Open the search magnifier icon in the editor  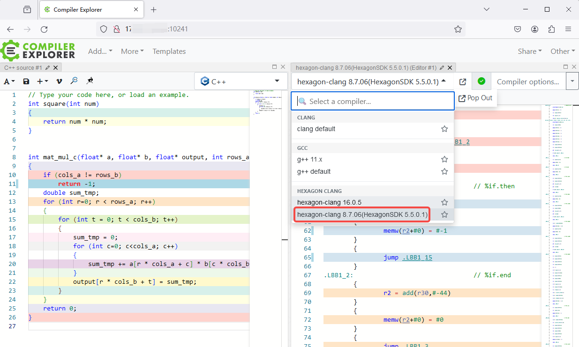pyautogui.click(x=74, y=81)
